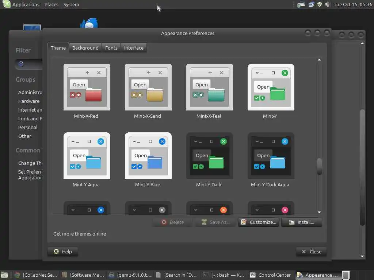Screen dimensions: 374x280
Task: Select the grey-accent dark theme in bottom row
Action: tap(148, 207)
